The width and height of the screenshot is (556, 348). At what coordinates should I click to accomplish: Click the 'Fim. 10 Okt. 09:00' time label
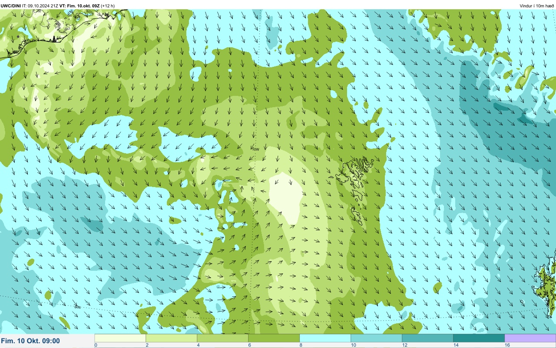click(x=30, y=341)
